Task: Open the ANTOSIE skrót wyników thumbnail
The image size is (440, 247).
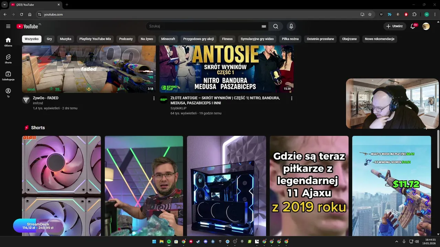Action: pos(227,69)
